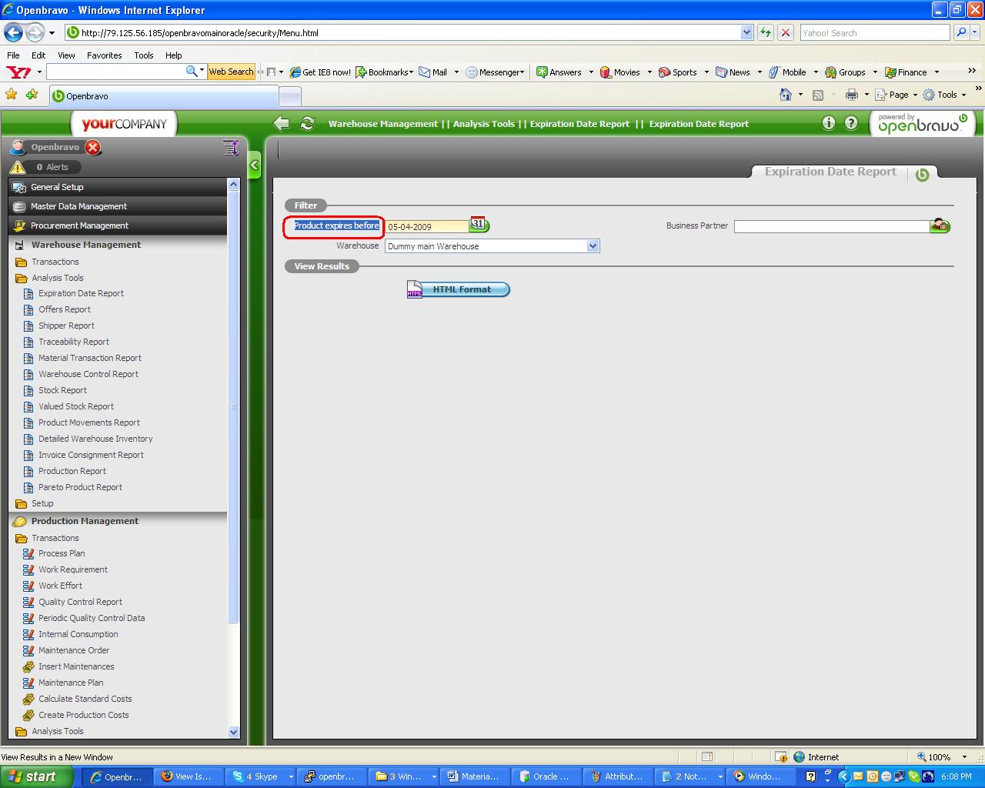Click the IE Print icon
This screenshot has height=788, width=985.
pos(852,95)
